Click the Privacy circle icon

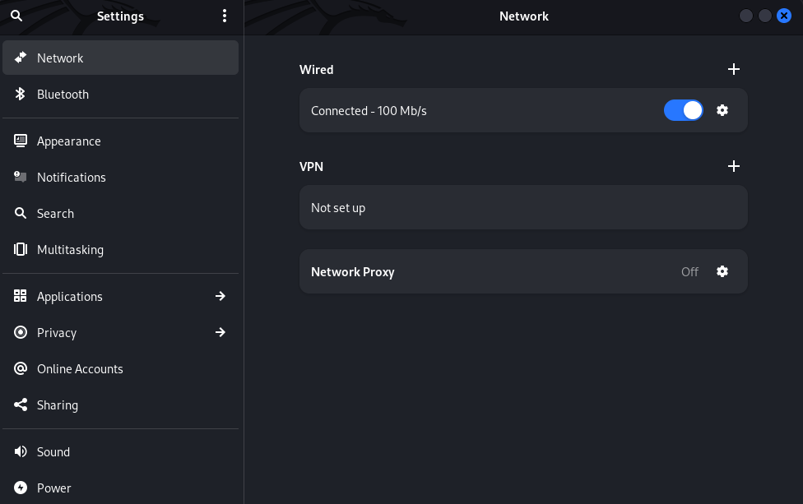click(21, 332)
